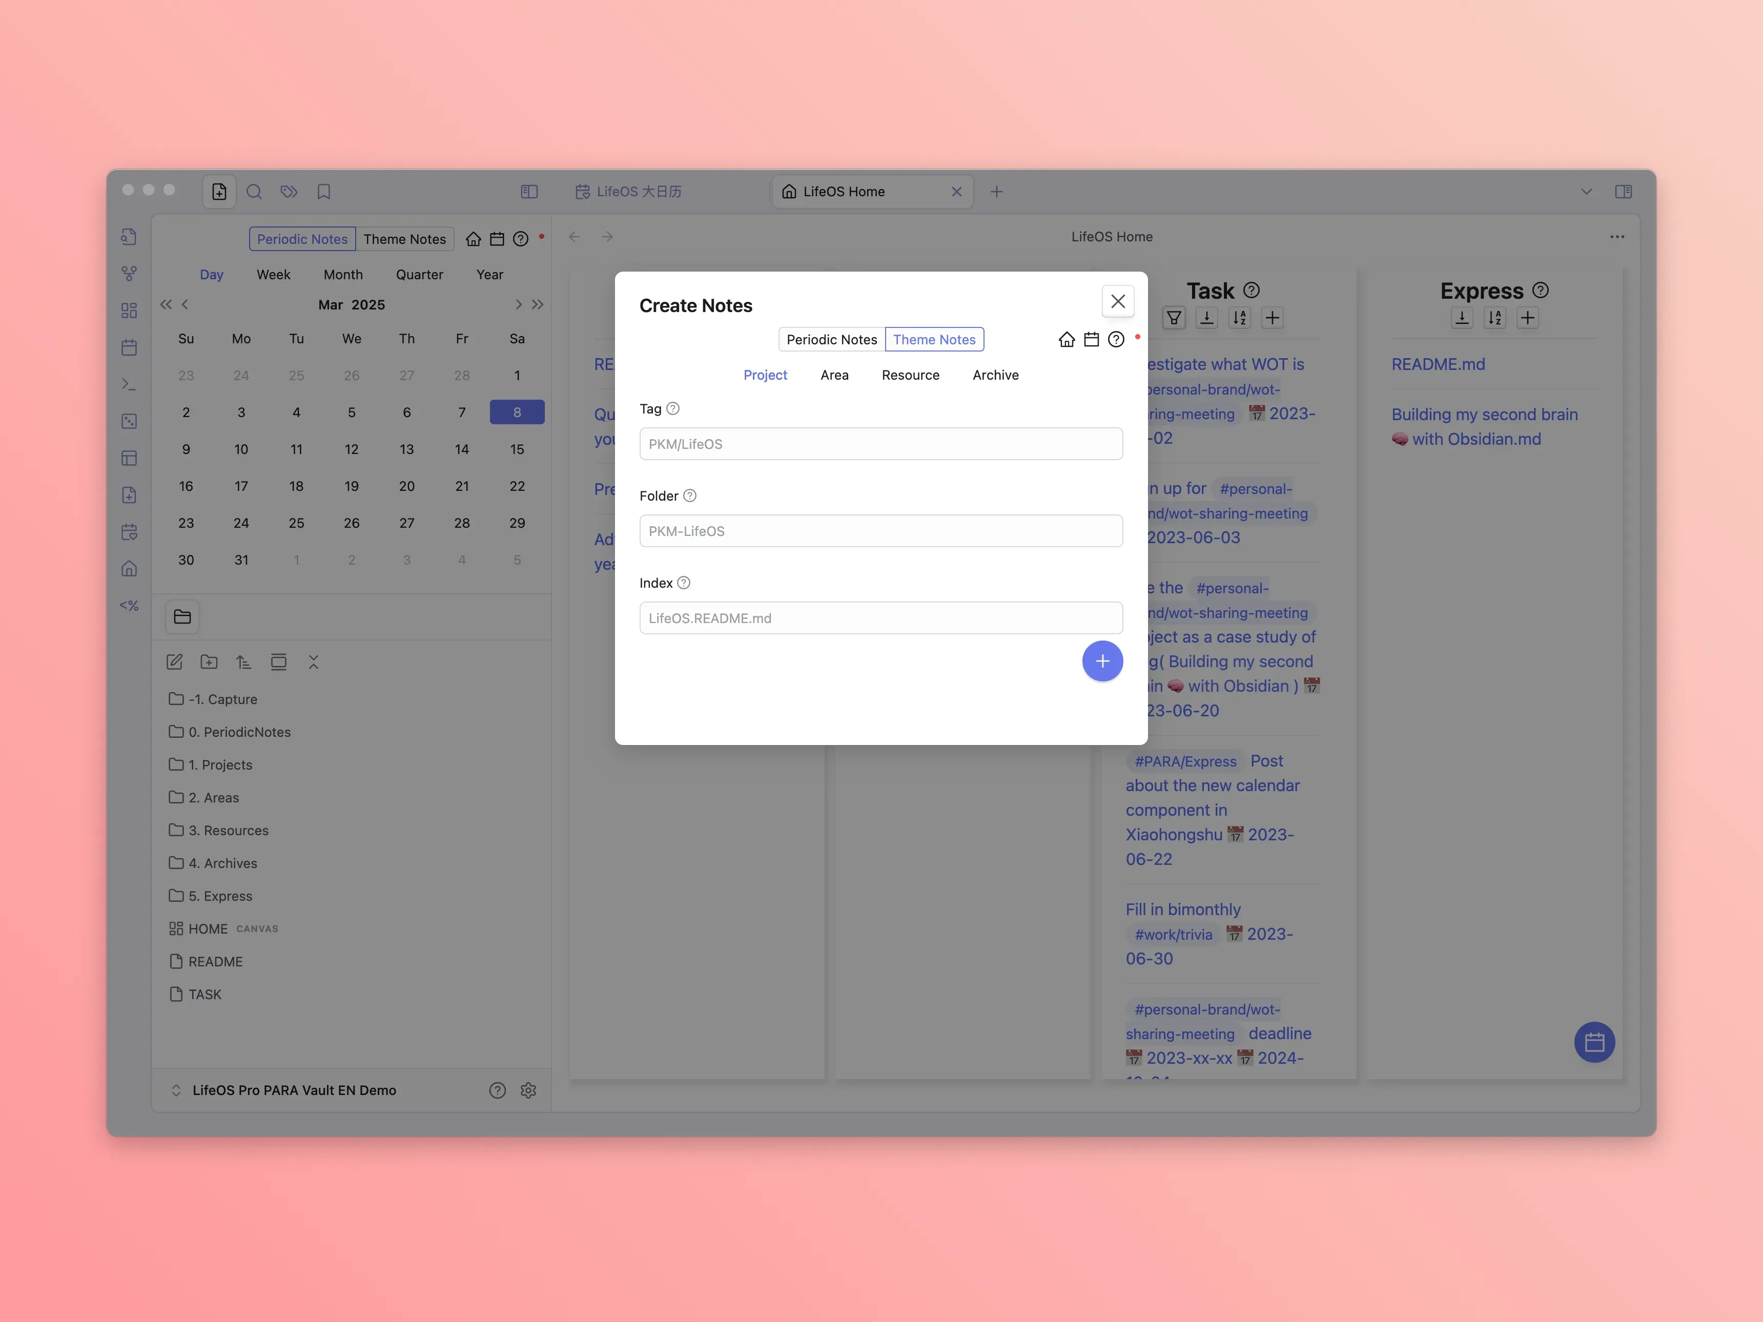Viewport: 1763px width, 1322px height.
Task: Select the Resource tab in dialog
Action: point(910,375)
